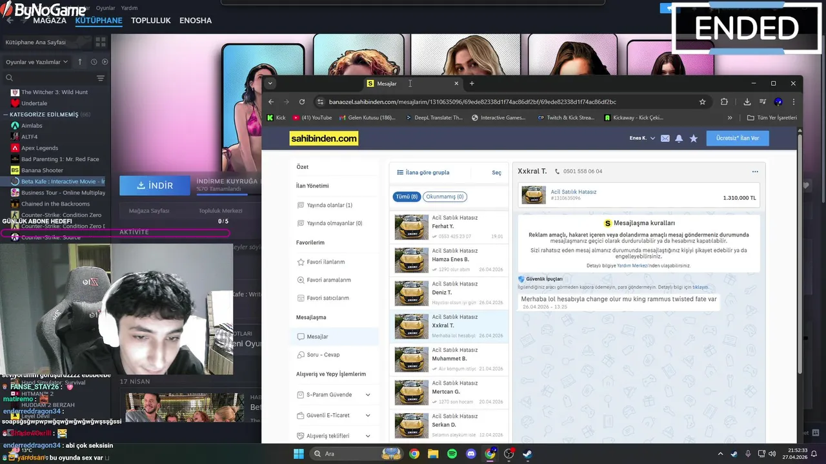Open Spotify from the taskbar
Viewport: 826px width, 464px height.
[452, 454]
